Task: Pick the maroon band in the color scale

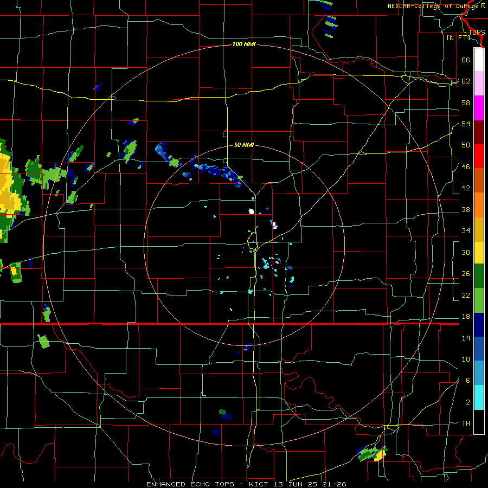Action: (x=479, y=132)
